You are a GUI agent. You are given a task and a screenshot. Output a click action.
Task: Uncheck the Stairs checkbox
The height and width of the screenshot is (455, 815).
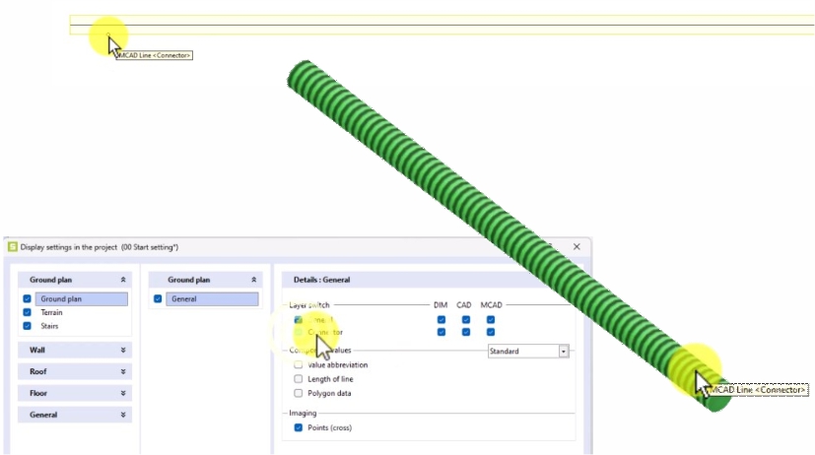[27, 325]
